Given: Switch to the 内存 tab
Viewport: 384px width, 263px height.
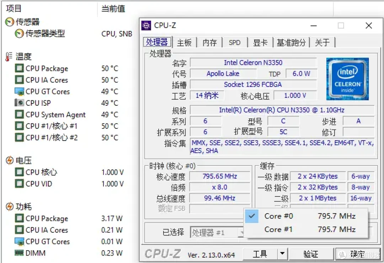Looking at the screenshot, I should click(x=209, y=42).
